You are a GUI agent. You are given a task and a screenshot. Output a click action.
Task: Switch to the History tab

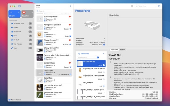click(122, 50)
